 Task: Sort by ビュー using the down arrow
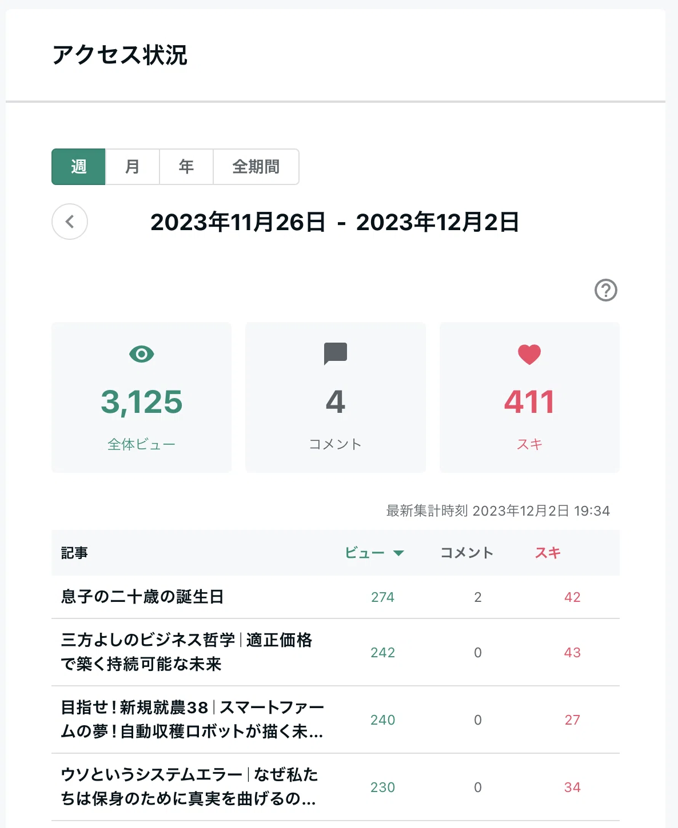[398, 553]
